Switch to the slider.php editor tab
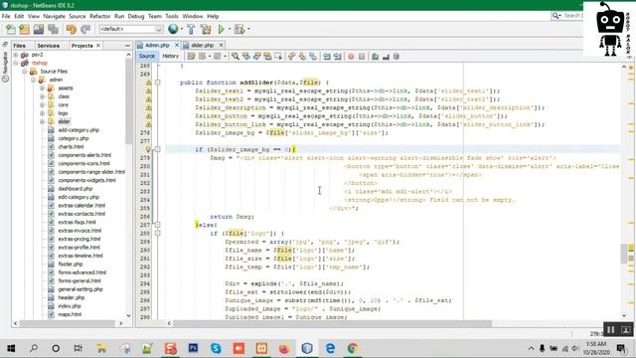This screenshot has height=358, width=636. point(202,45)
